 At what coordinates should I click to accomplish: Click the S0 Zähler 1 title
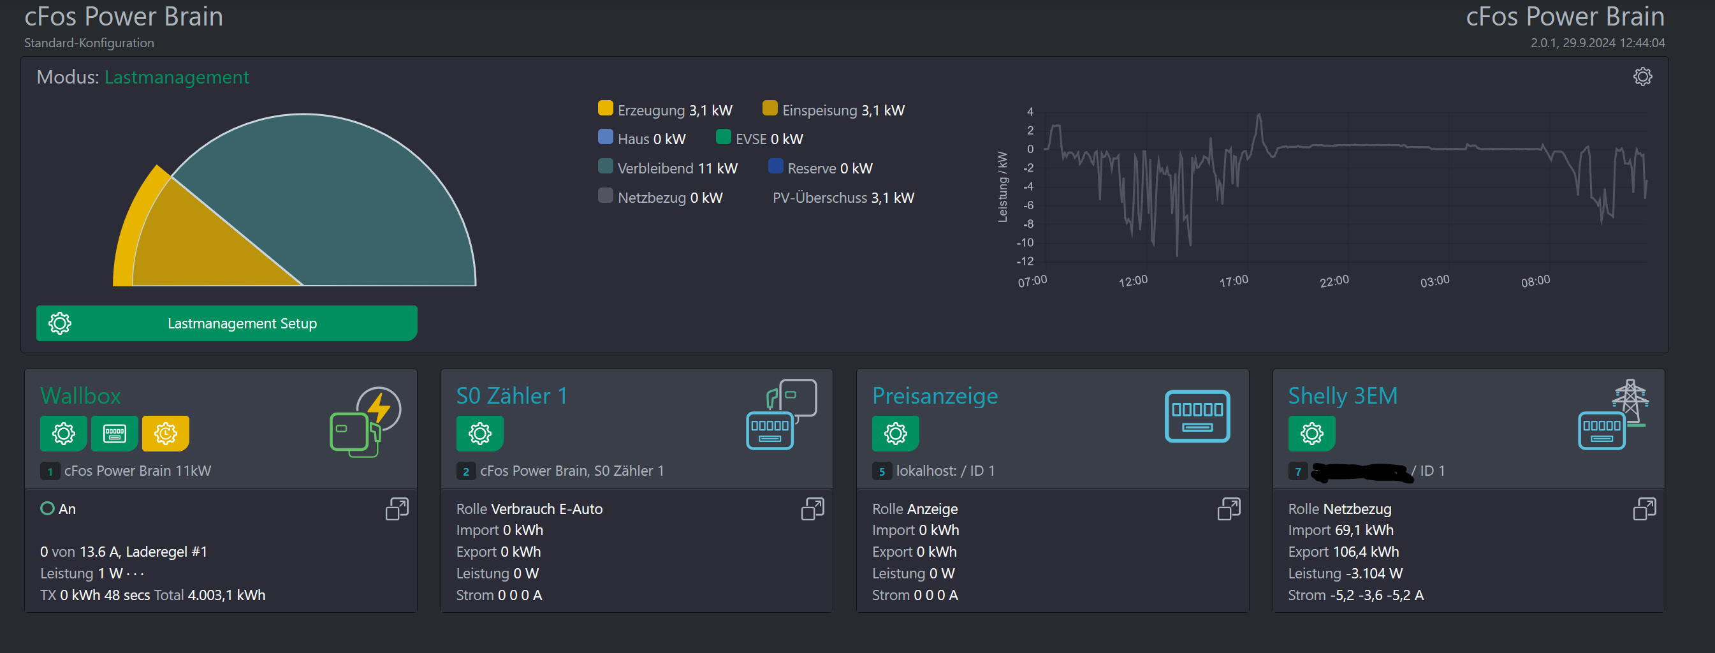pyautogui.click(x=511, y=395)
